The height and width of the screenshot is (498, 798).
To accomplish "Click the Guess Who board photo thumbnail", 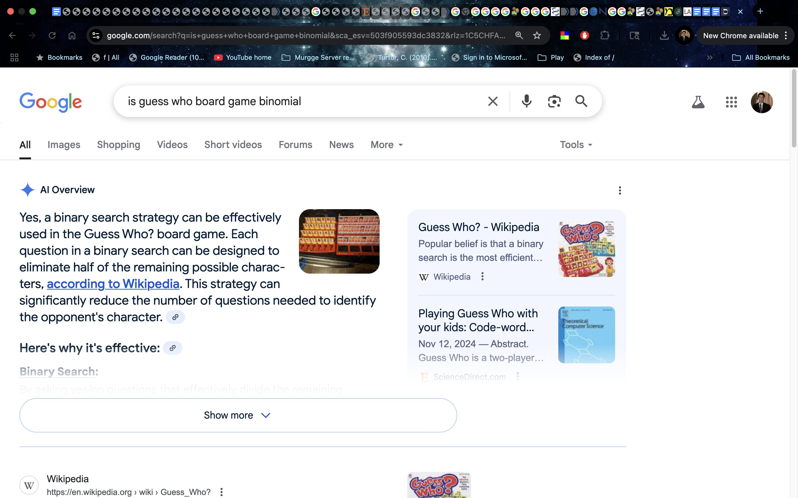I will click(x=339, y=241).
